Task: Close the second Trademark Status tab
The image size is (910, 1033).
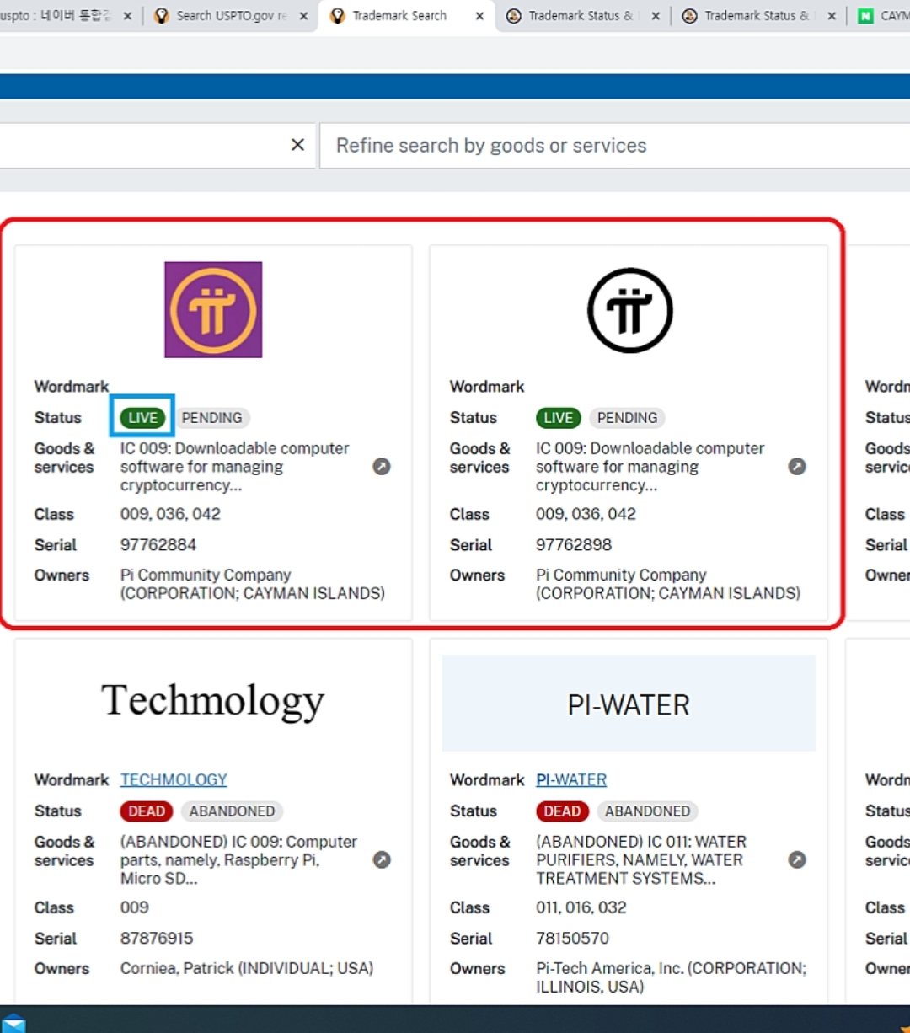Action: pos(832,16)
